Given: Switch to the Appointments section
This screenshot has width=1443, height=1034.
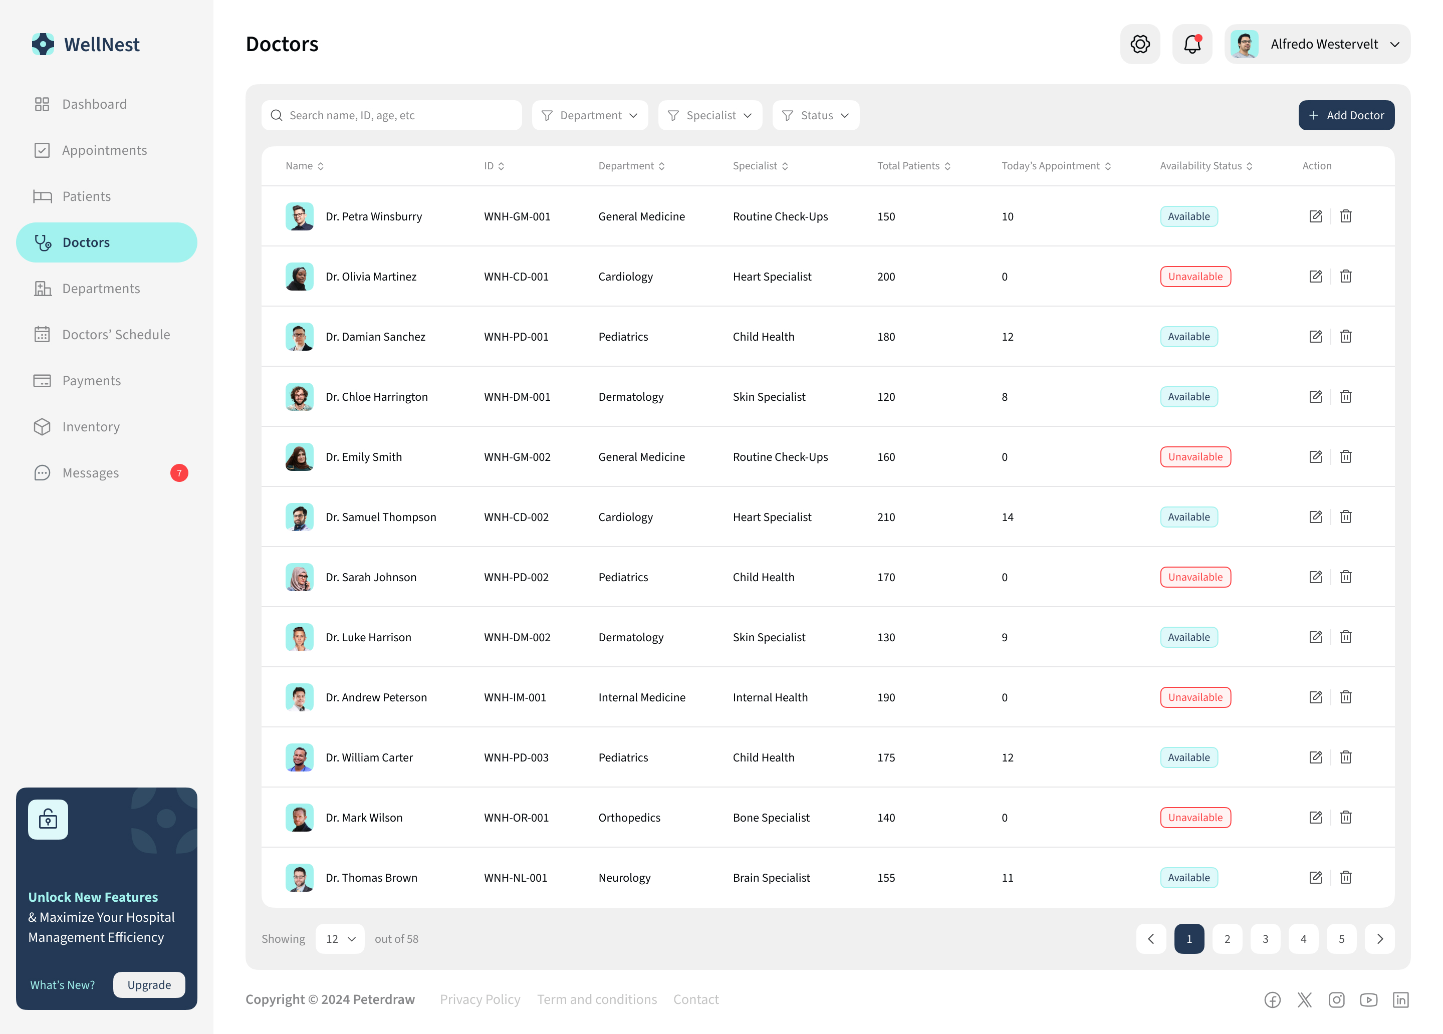Looking at the screenshot, I should coord(104,150).
